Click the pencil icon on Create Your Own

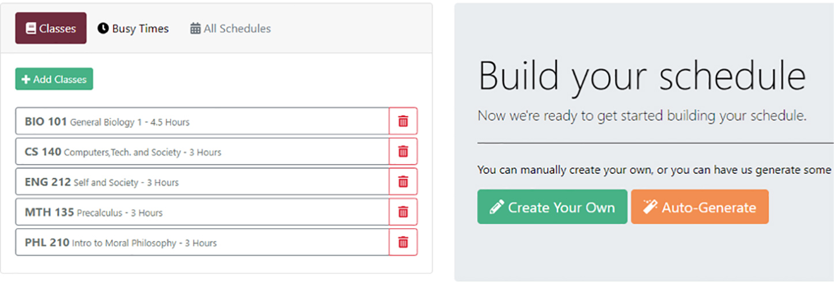496,207
